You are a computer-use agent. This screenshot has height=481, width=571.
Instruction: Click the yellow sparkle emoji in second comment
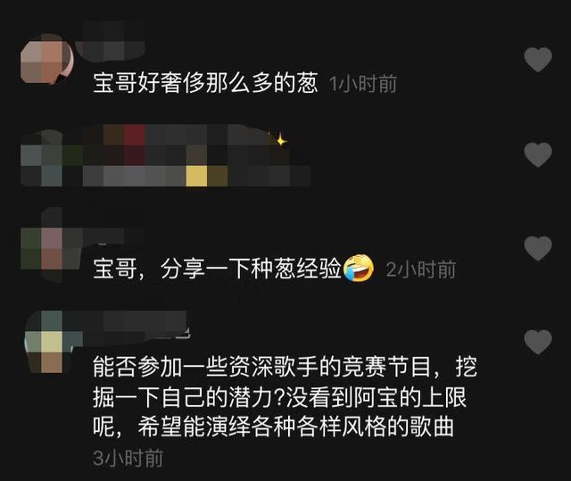[280, 140]
